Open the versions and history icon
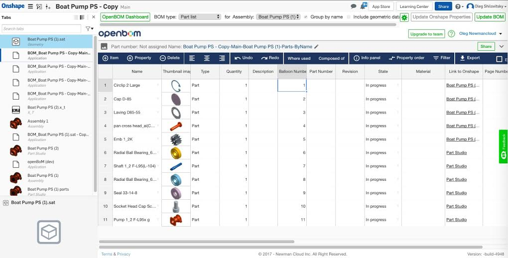Image resolution: width=508 pixels, height=258 pixels. pos(39,6)
